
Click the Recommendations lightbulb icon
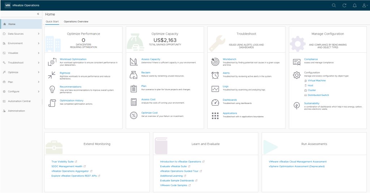click(x=52, y=89)
